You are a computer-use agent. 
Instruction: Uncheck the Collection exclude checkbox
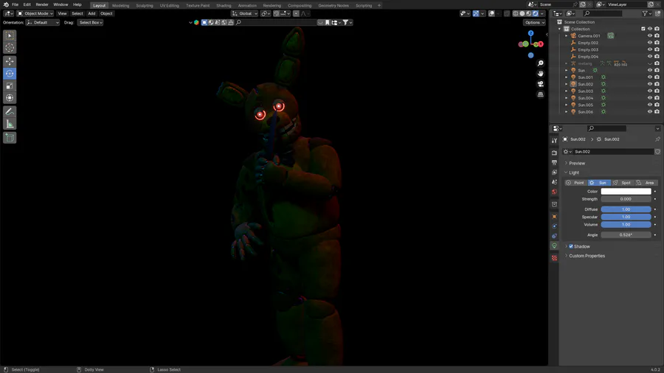[643, 29]
